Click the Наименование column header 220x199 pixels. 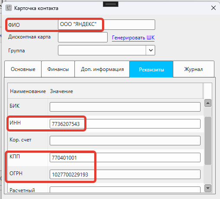(x=28, y=91)
